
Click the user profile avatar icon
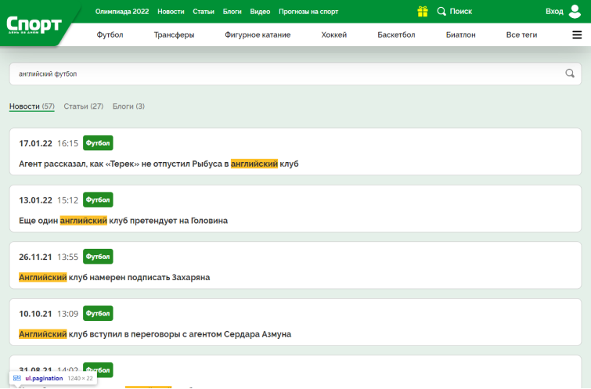coord(575,12)
